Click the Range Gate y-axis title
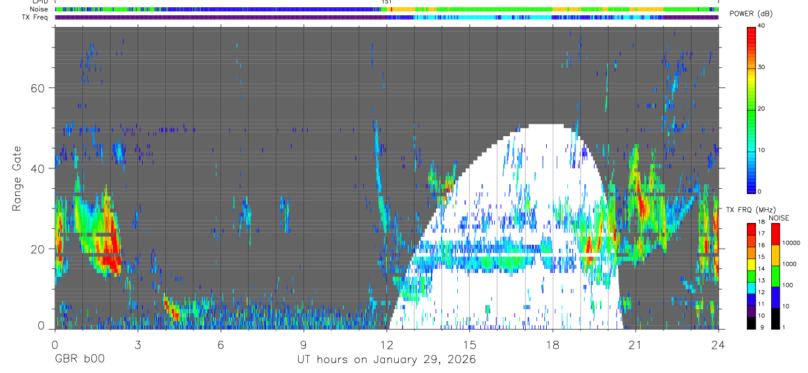This screenshot has height=373, width=808. (x=16, y=179)
